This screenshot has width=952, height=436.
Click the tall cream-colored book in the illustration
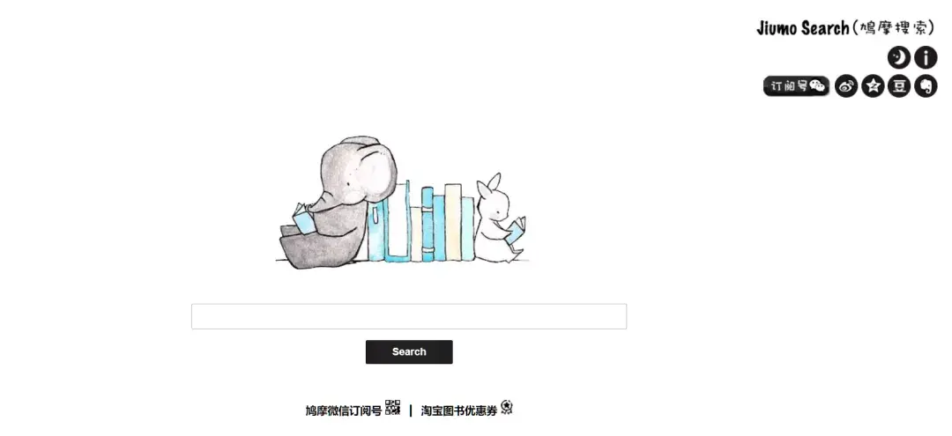point(453,222)
